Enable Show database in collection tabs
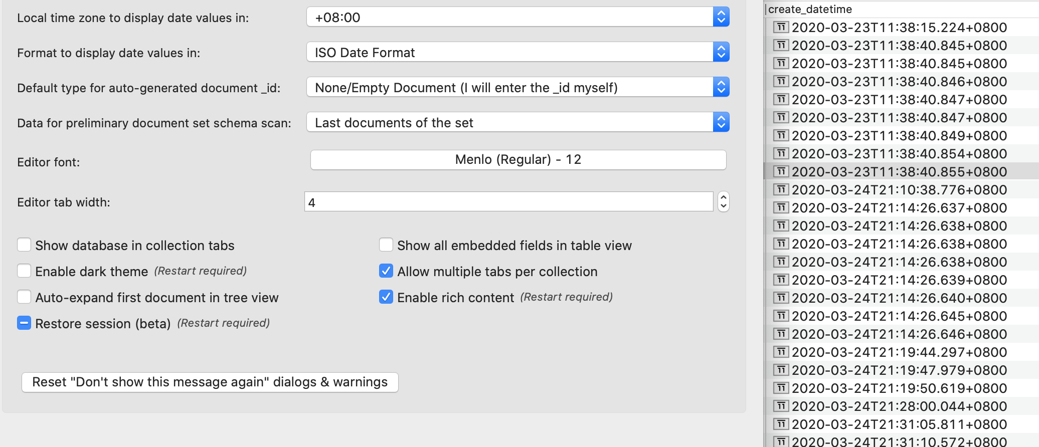Screen dimensions: 1039x447 coord(24,245)
